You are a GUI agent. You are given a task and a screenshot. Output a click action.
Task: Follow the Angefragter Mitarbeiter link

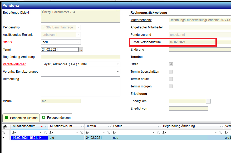[x=147, y=27]
